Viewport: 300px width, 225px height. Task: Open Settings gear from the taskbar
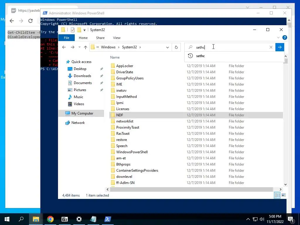pyautogui.click(x=79, y=219)
